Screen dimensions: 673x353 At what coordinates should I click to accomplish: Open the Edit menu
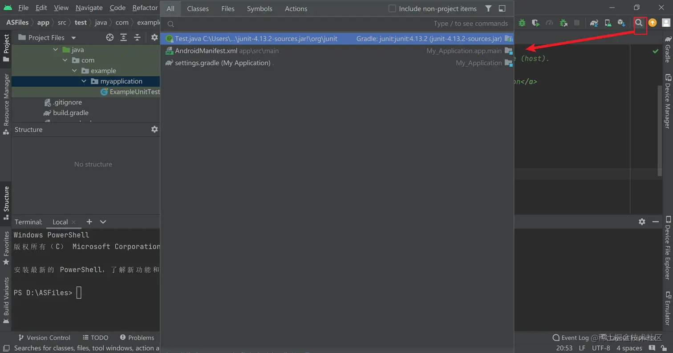coord(41,8)
